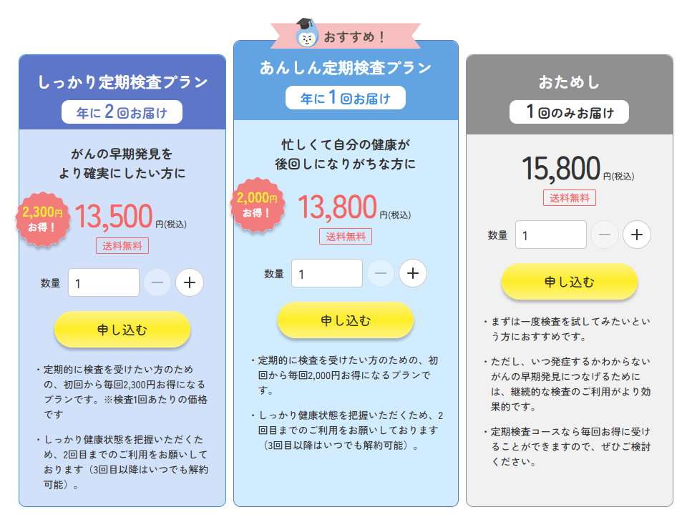Focus quantity field in あんしん定期検査プラン
687x522 pixels.
(327, 273)
